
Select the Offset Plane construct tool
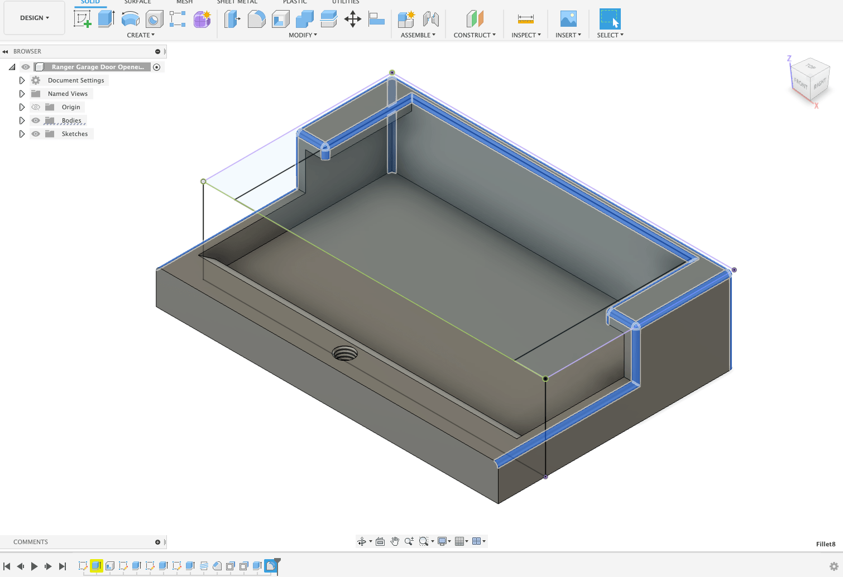tap(475, 19)
